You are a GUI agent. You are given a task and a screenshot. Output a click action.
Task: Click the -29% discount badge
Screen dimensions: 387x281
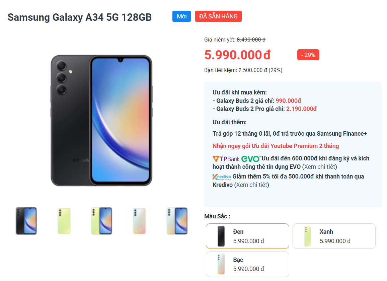click(308, 55)
